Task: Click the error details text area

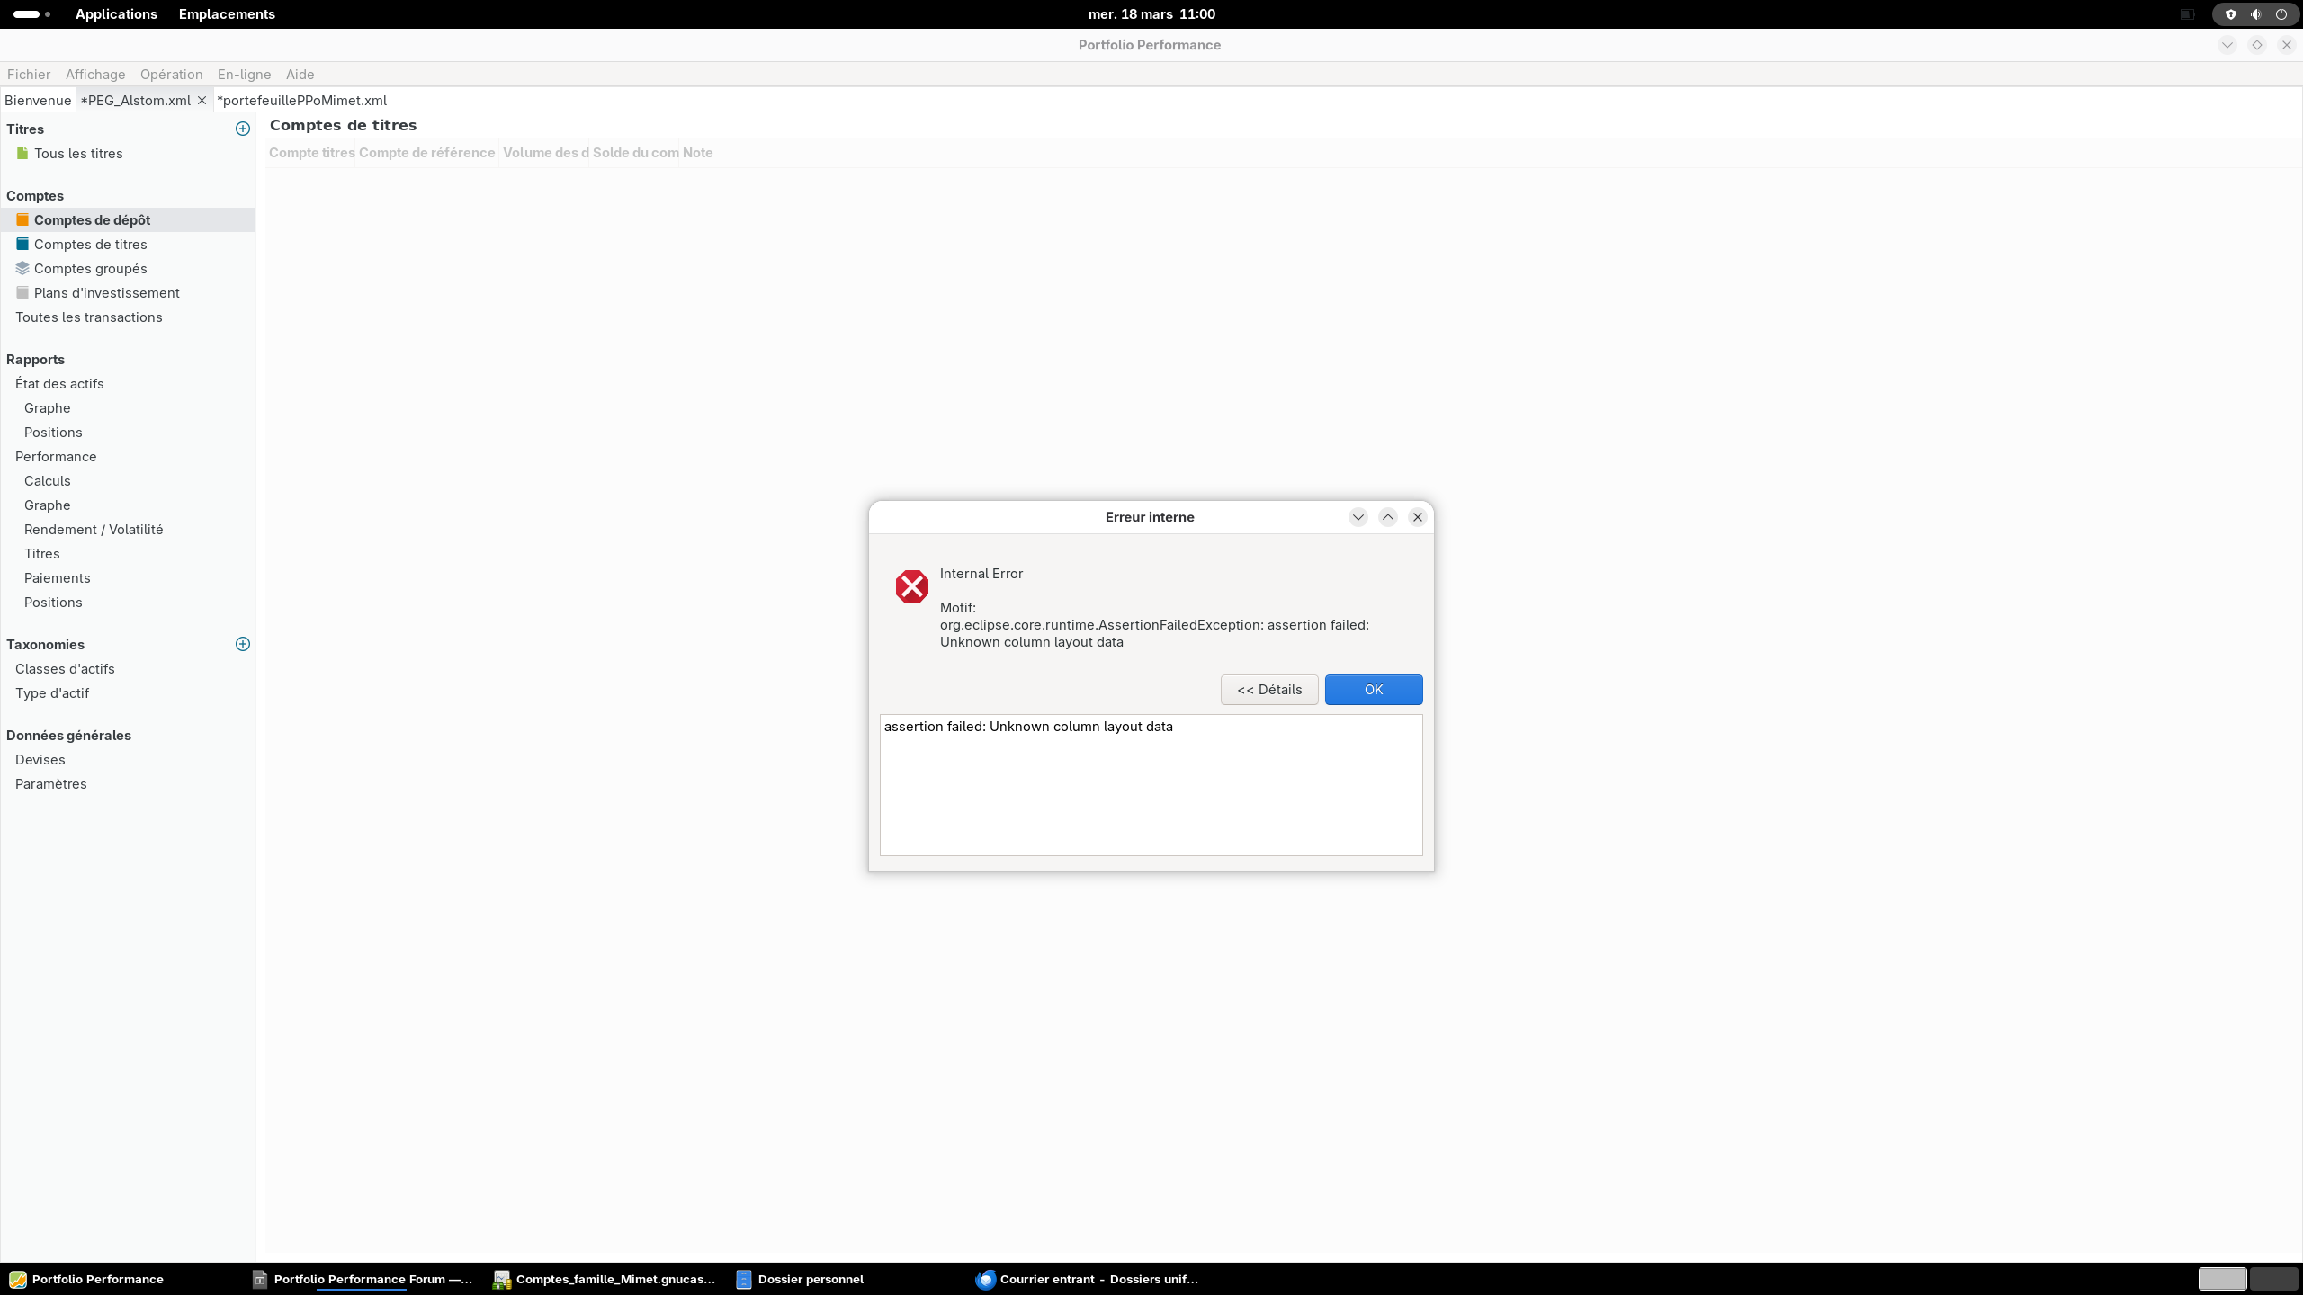Action: click(x=1151, y=784)
